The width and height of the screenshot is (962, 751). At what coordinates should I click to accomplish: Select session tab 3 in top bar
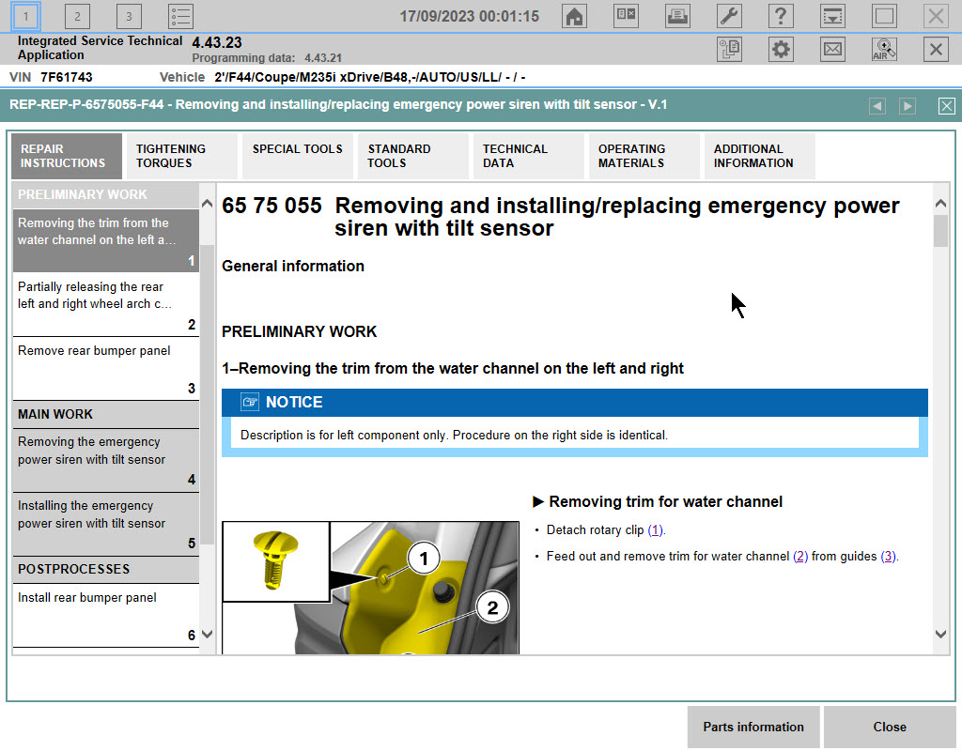click(129, 17)
